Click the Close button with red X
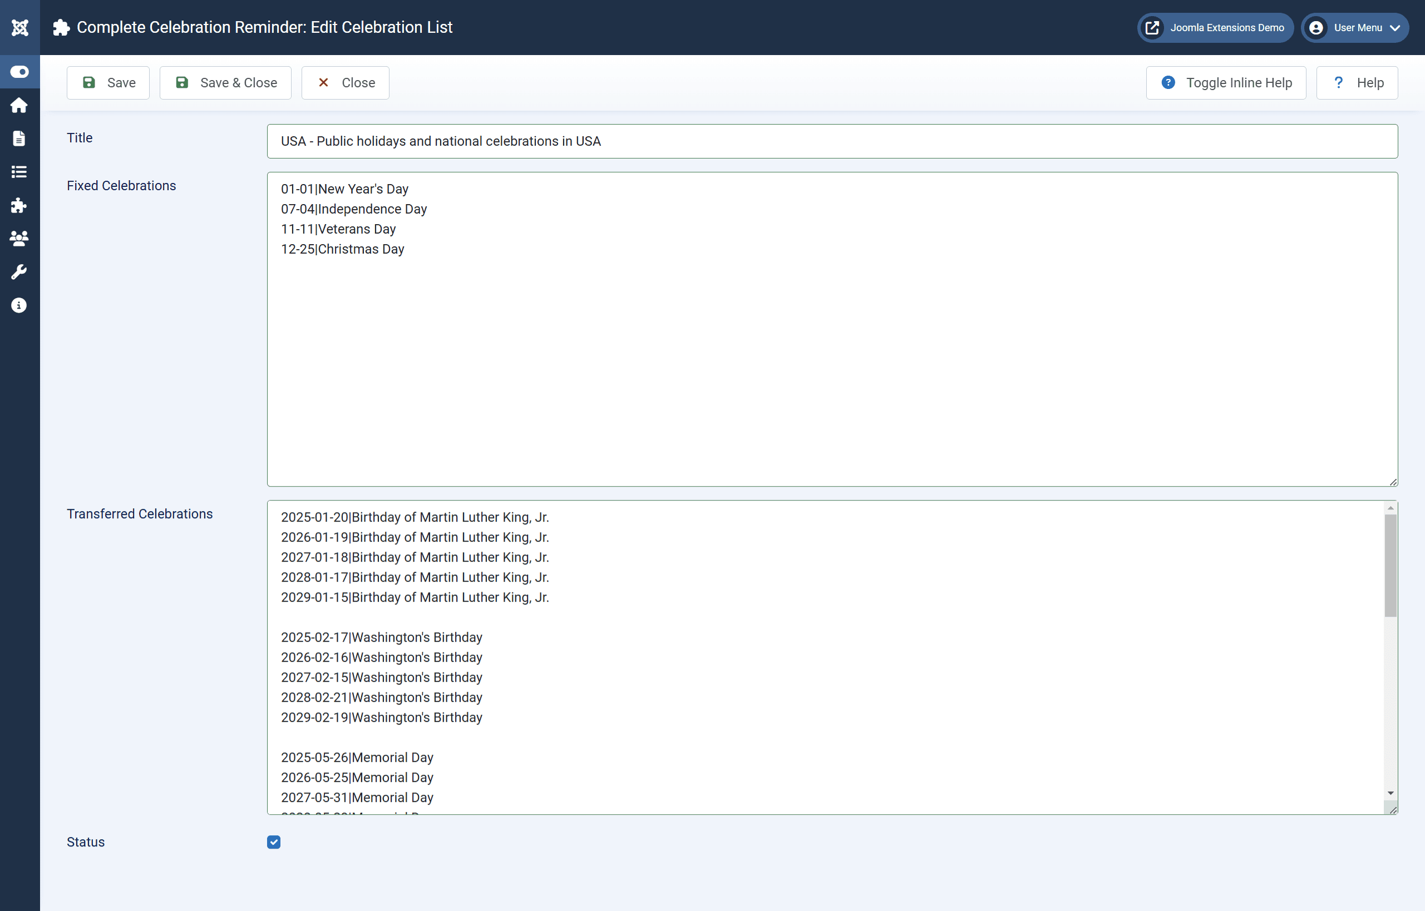Screen dimensions: 1425x911 click(346, 83)
